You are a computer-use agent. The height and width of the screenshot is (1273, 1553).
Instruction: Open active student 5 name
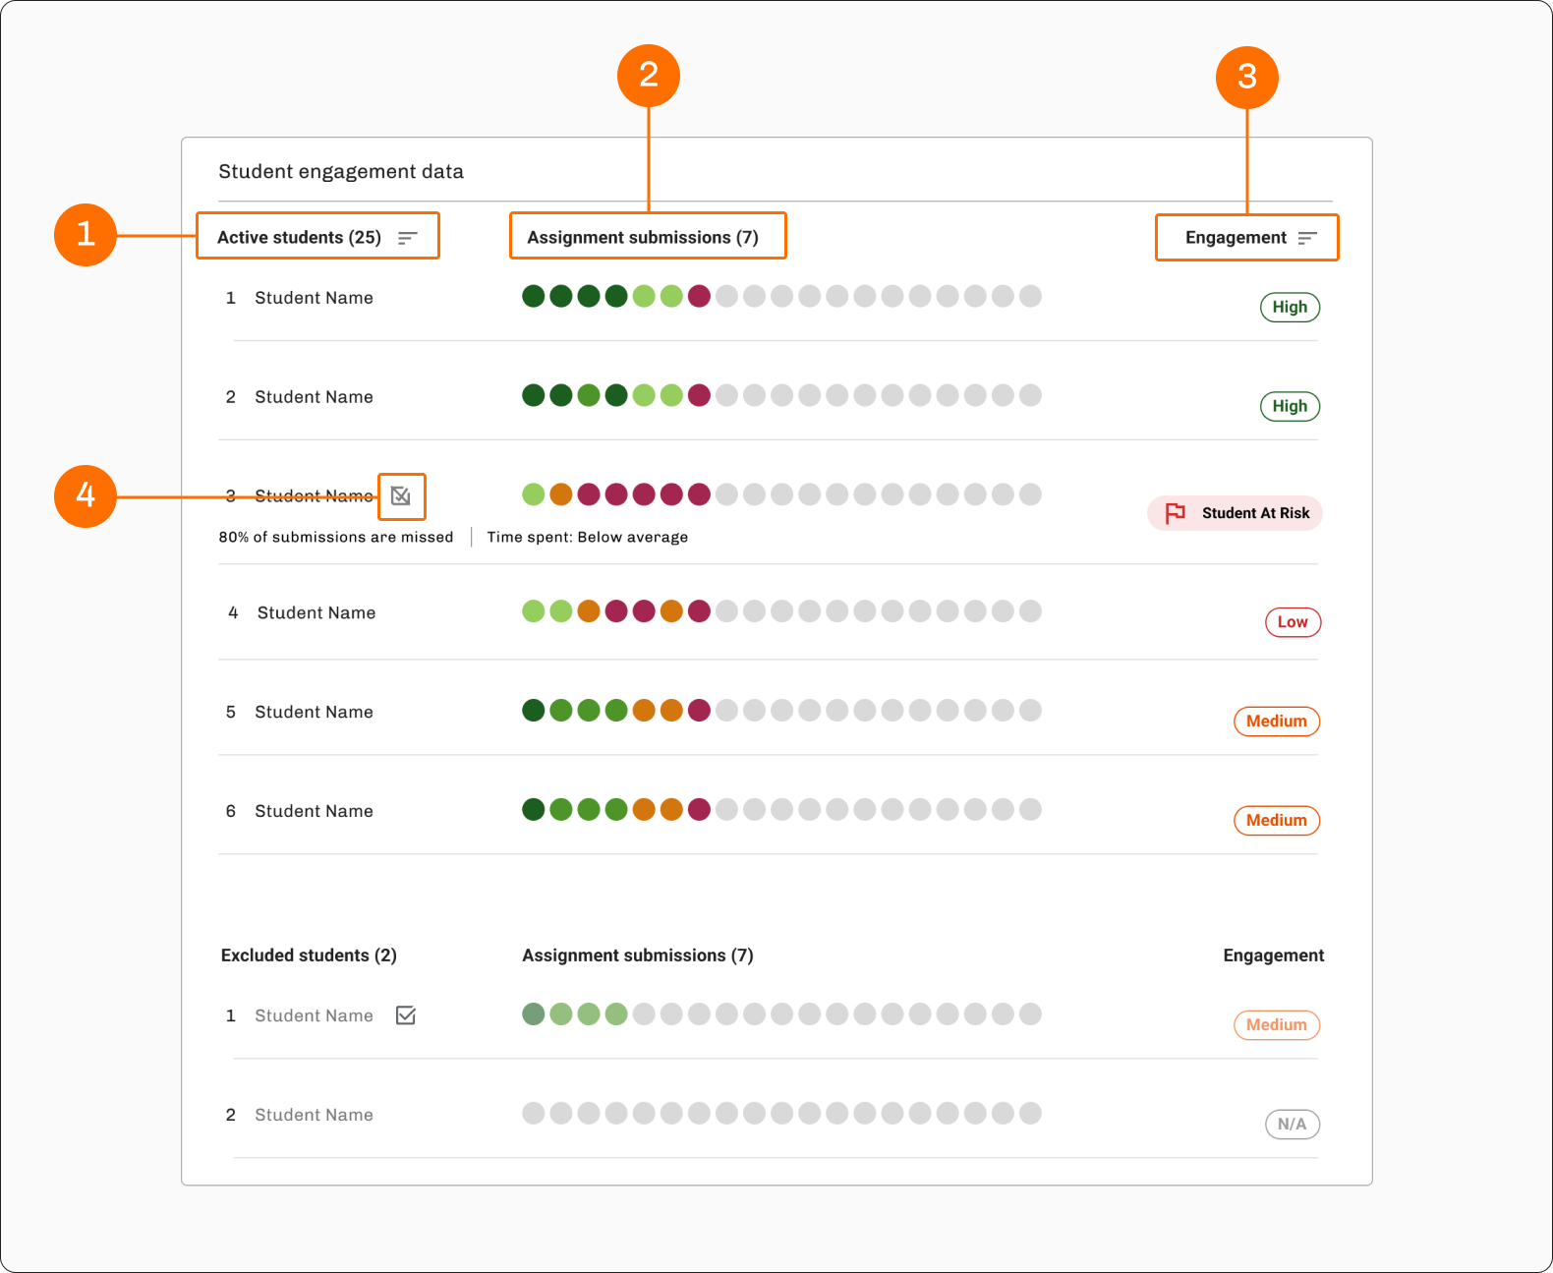tap(314, 713)
